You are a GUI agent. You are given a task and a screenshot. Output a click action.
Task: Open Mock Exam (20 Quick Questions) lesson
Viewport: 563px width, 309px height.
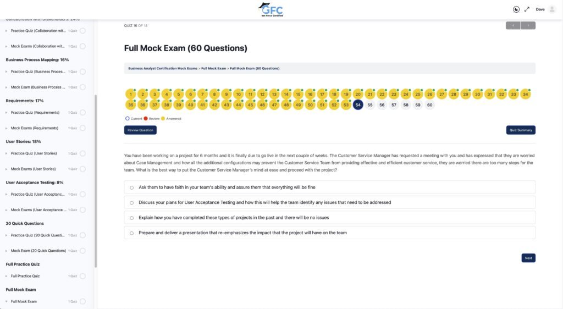point(38,251)
